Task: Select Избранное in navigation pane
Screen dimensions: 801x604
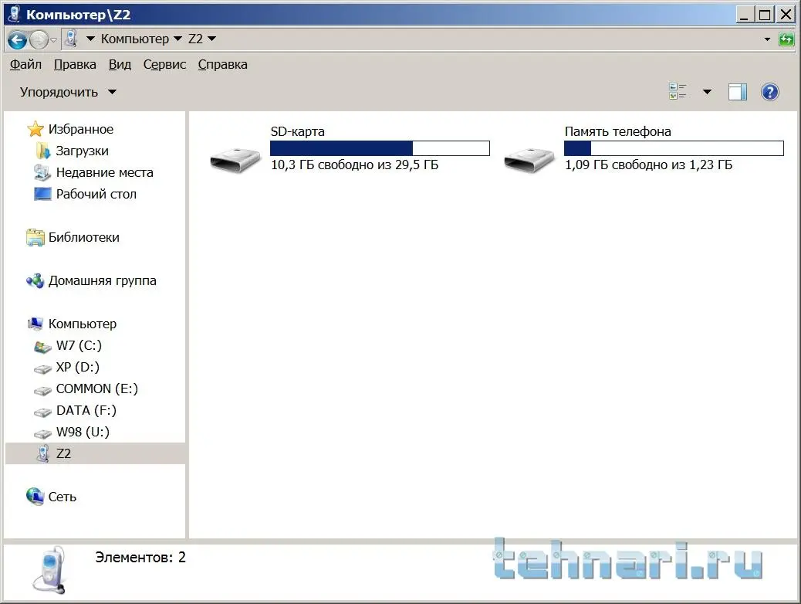Action: click(81, 129)
